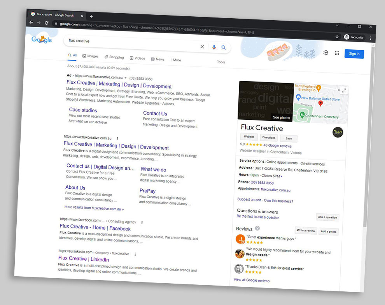The image size is (385, 305).
Task: Click the Reviews help question-mark icon
Action: point(257,228)
